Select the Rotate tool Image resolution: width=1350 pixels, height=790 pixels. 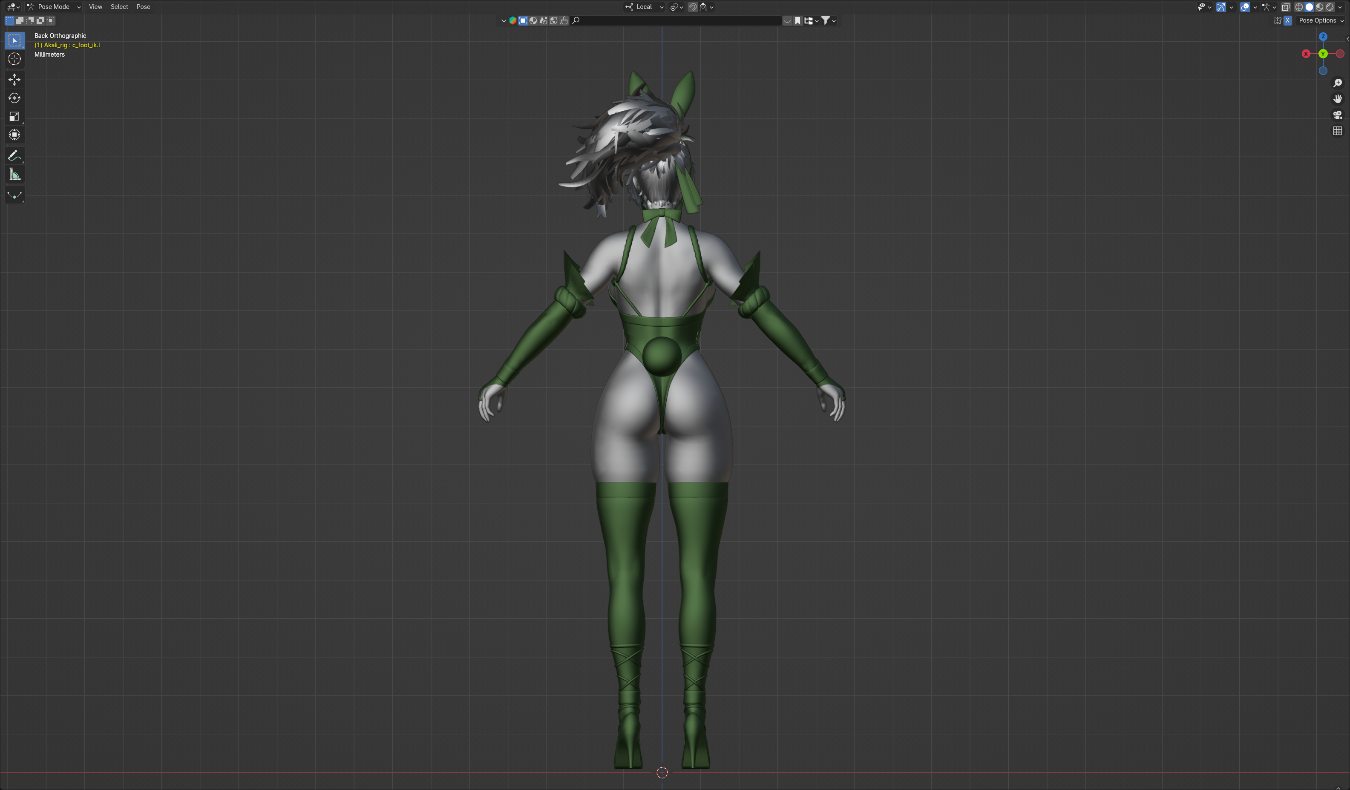pyautogui.click(x=14, y=98)
